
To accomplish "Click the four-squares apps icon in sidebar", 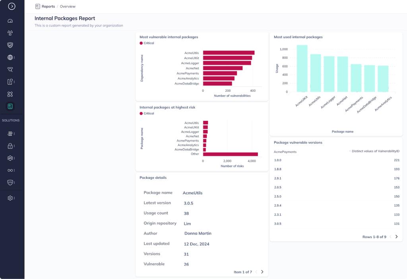I will (x=10, y=94).
